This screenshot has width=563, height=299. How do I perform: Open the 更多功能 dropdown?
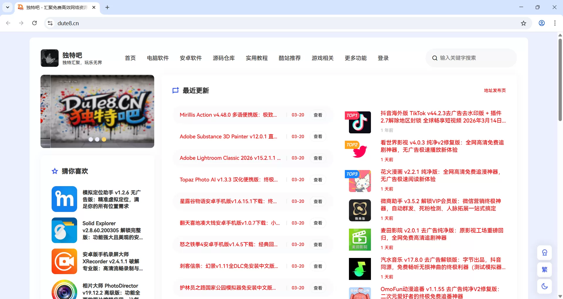[x=355, y=58]
